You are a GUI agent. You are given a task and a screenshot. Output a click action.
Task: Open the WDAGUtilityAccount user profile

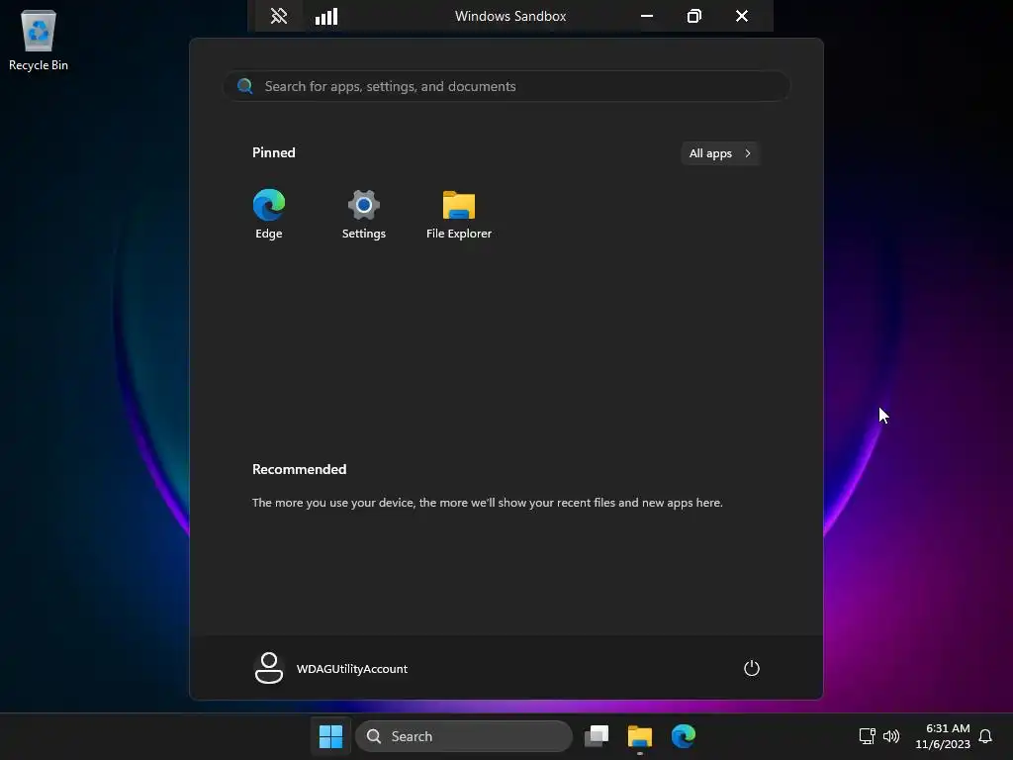click(331, 668)
